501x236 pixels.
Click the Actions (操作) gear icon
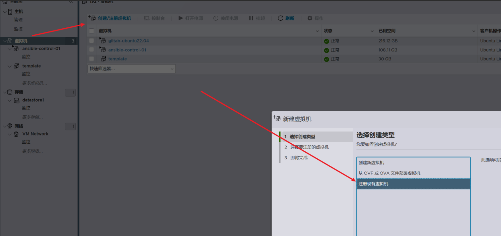pyautogui.click(x=310, y=18)
